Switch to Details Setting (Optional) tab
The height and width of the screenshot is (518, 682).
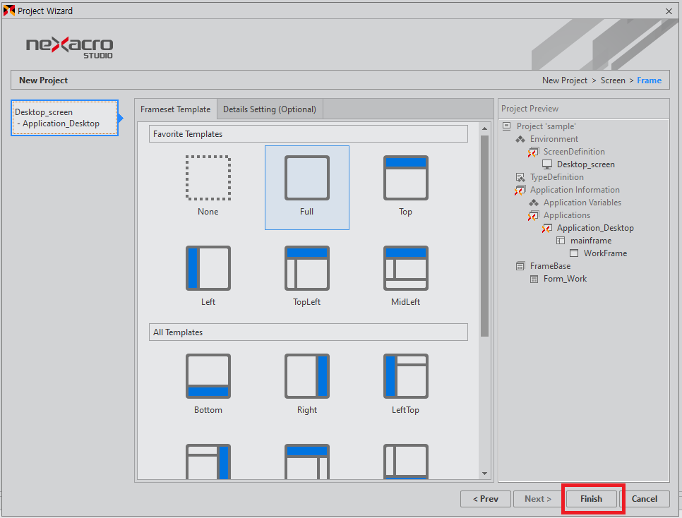pyautogui.click(x=270, y=109)
